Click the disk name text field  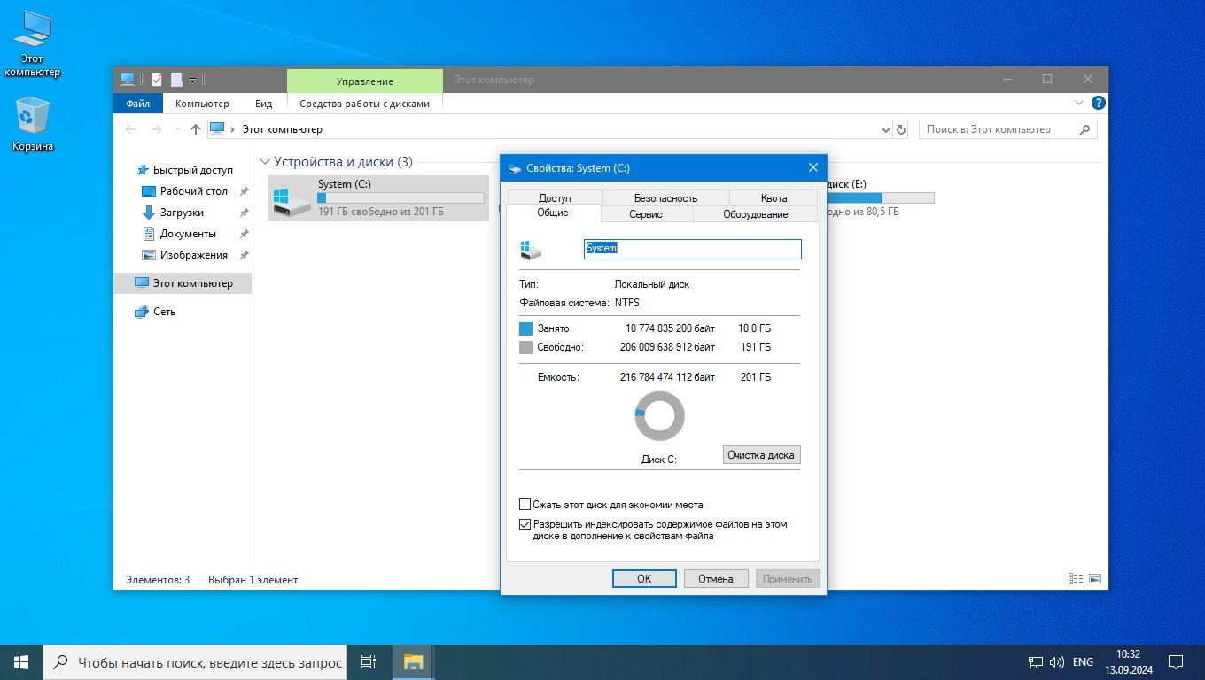(x=692, y=249)
